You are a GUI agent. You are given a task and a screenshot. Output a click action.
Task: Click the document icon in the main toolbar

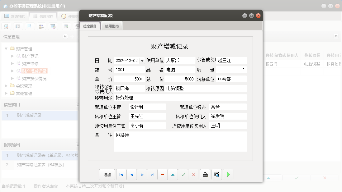pyautogui.click(x=29, y=26)
